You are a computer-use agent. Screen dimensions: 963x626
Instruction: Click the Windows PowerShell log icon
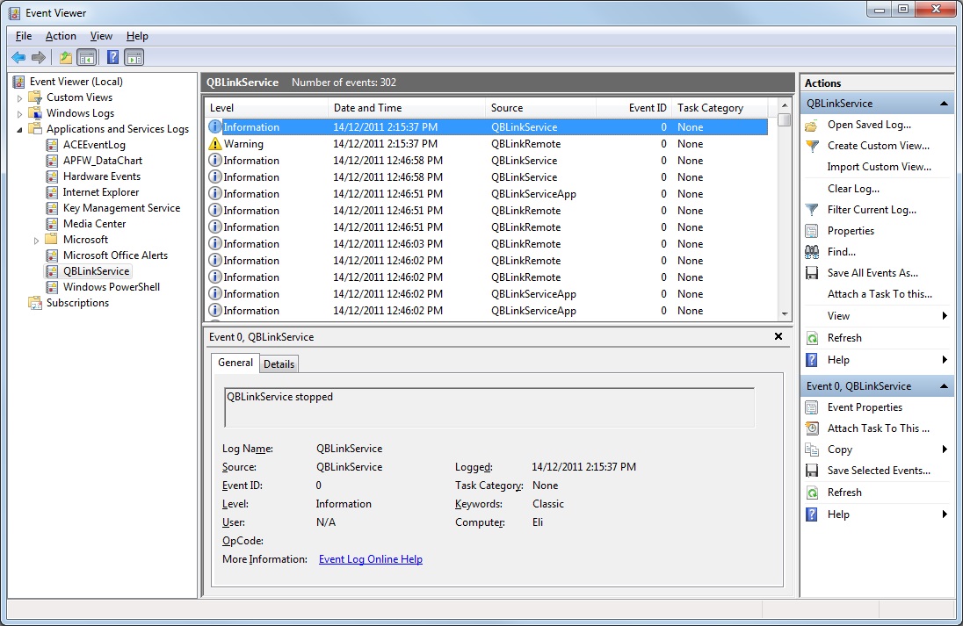[52, 287]
